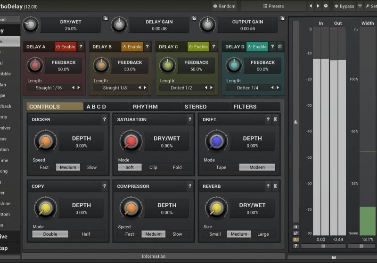Click the lock icon beside Dry/Wet

[105, 18]
